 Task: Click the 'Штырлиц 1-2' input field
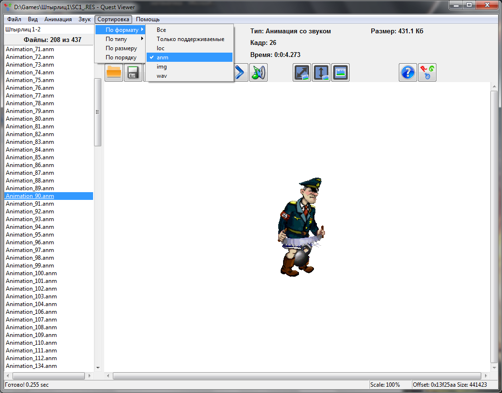(48, 29)
